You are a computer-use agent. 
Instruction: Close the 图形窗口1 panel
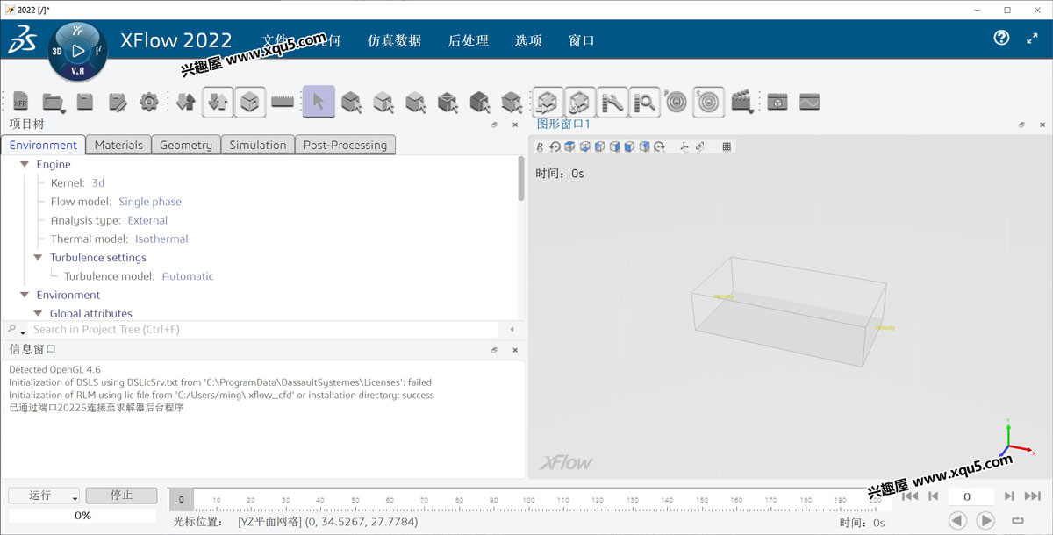[1042, 125]
